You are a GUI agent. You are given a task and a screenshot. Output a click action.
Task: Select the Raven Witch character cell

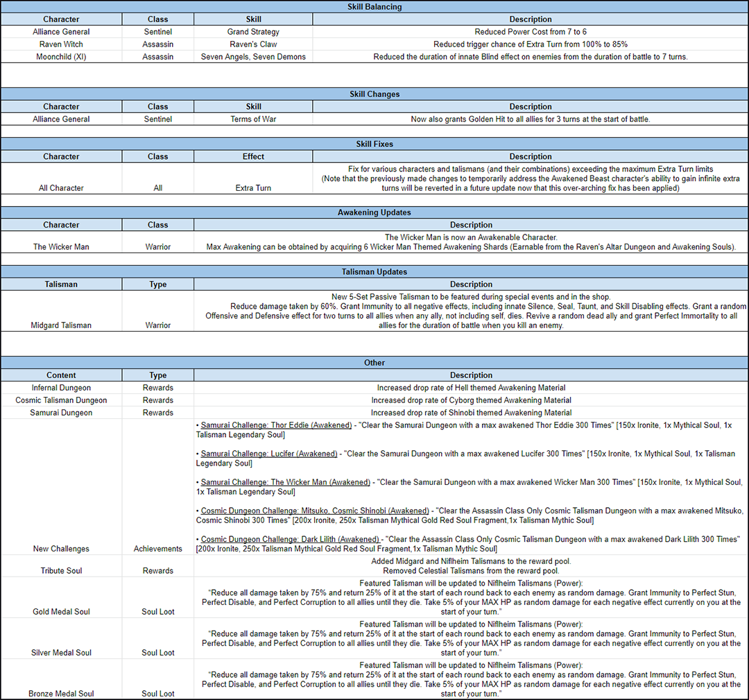pyautogui.click(x=61, y=44)
